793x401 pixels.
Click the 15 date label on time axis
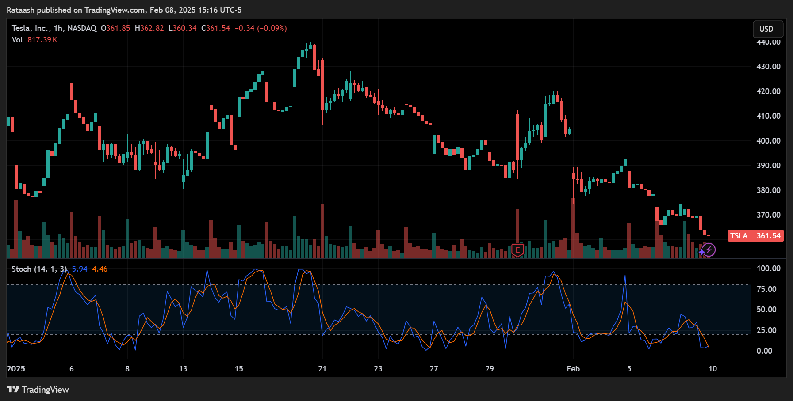tap(239, 369)
